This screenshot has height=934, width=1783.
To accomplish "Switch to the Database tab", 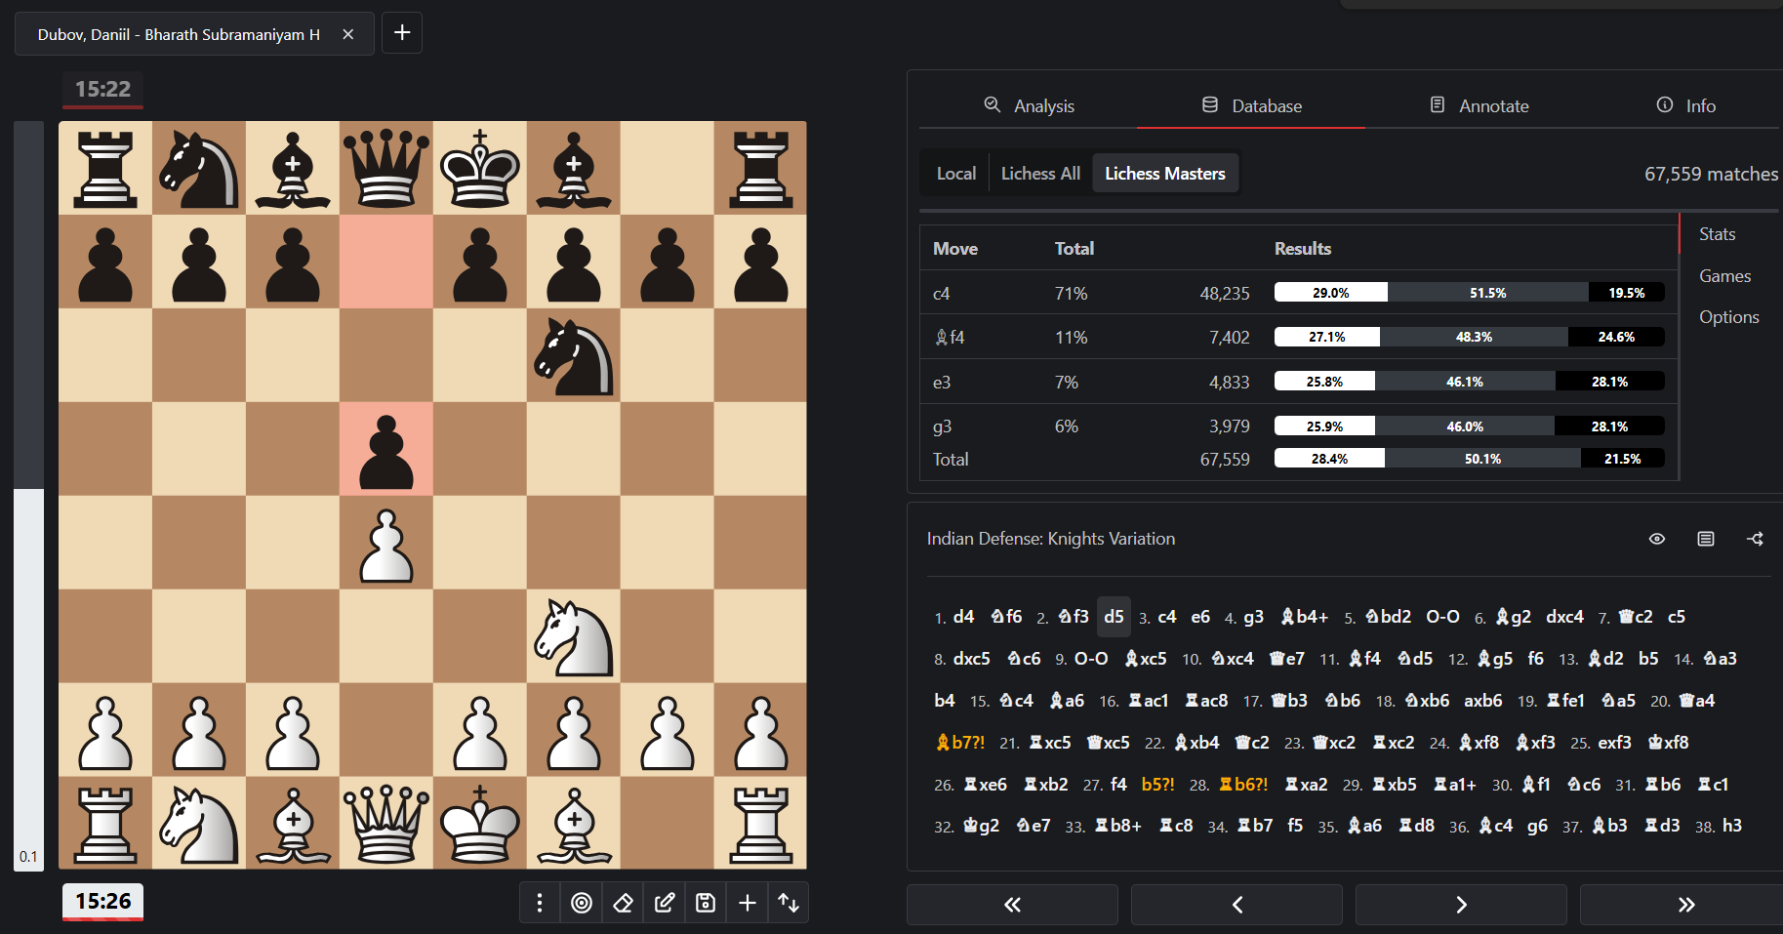I will [1251, 105].
